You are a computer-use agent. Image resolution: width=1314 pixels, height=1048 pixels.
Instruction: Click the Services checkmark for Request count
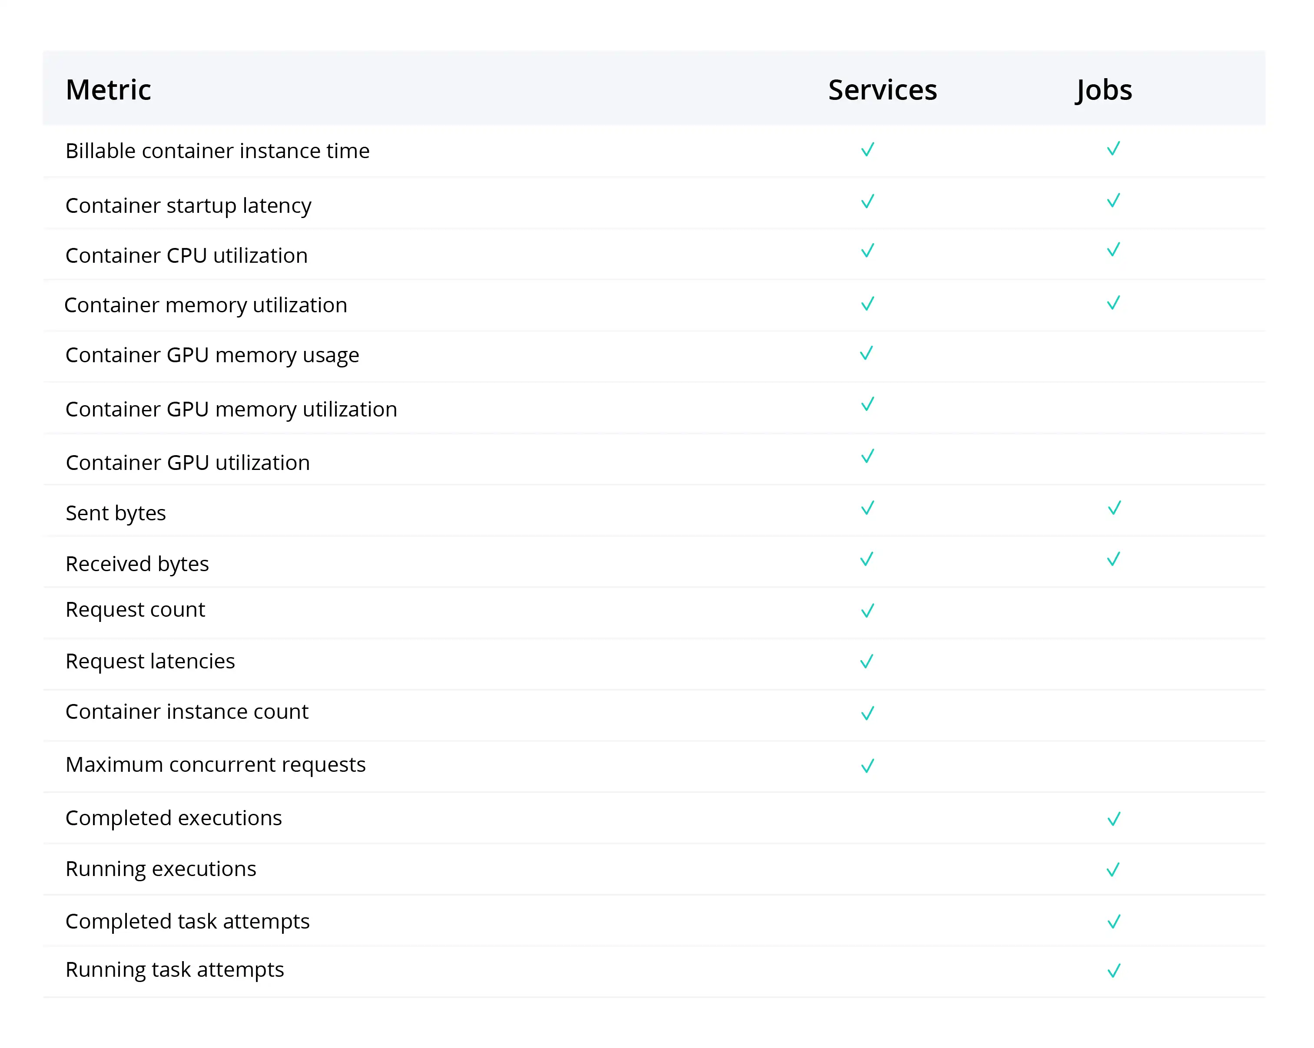pyautogui.click(x=868, y=611)
